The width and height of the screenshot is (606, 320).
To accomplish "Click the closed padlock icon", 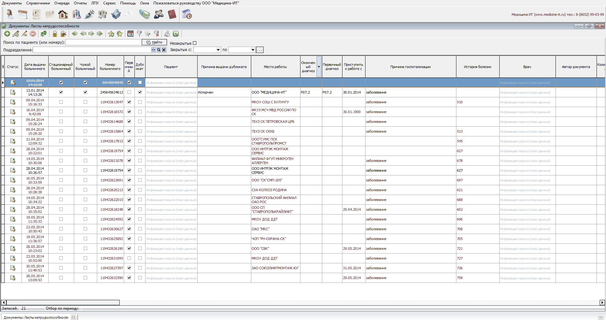I will (55, 34).
